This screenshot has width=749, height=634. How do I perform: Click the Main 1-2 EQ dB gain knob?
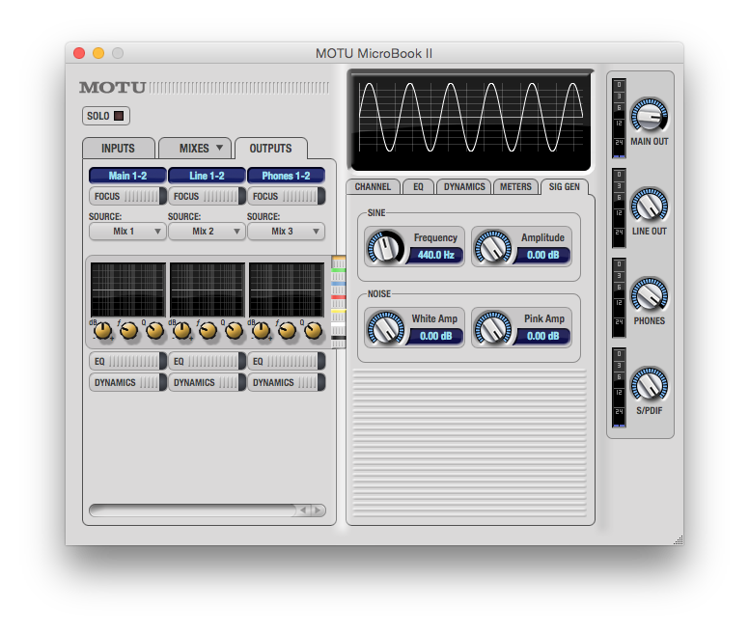[102, 330]
